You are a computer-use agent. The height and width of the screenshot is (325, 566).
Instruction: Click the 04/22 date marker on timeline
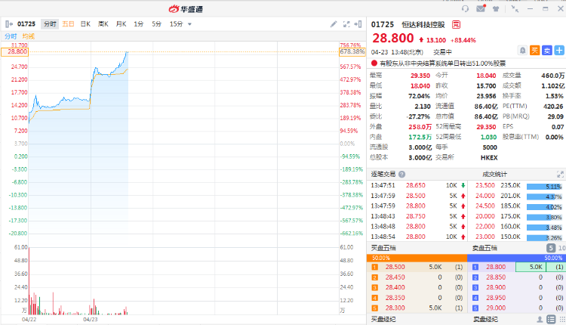(x=29, y=320)
